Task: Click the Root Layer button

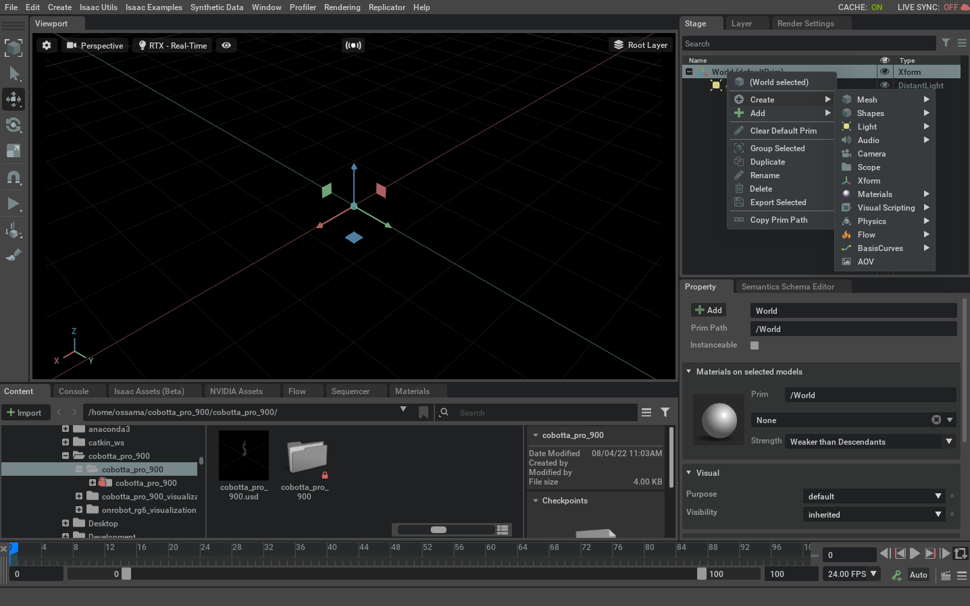Action: [x=640, y=45]
